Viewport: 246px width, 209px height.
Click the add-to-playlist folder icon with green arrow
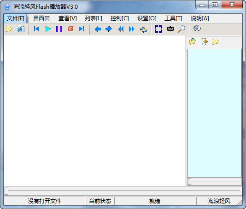[193, 41]
